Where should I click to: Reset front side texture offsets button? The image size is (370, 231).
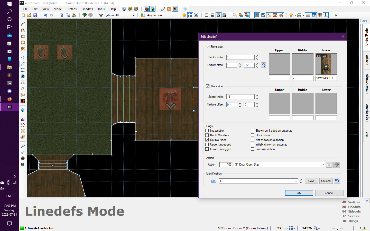click(263, 65)
